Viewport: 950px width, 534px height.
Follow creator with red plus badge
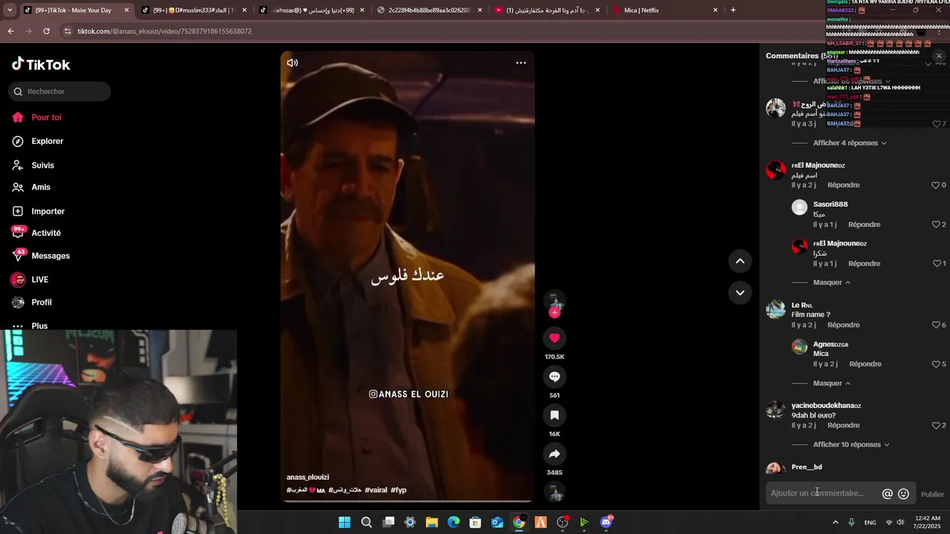(554, 313)
